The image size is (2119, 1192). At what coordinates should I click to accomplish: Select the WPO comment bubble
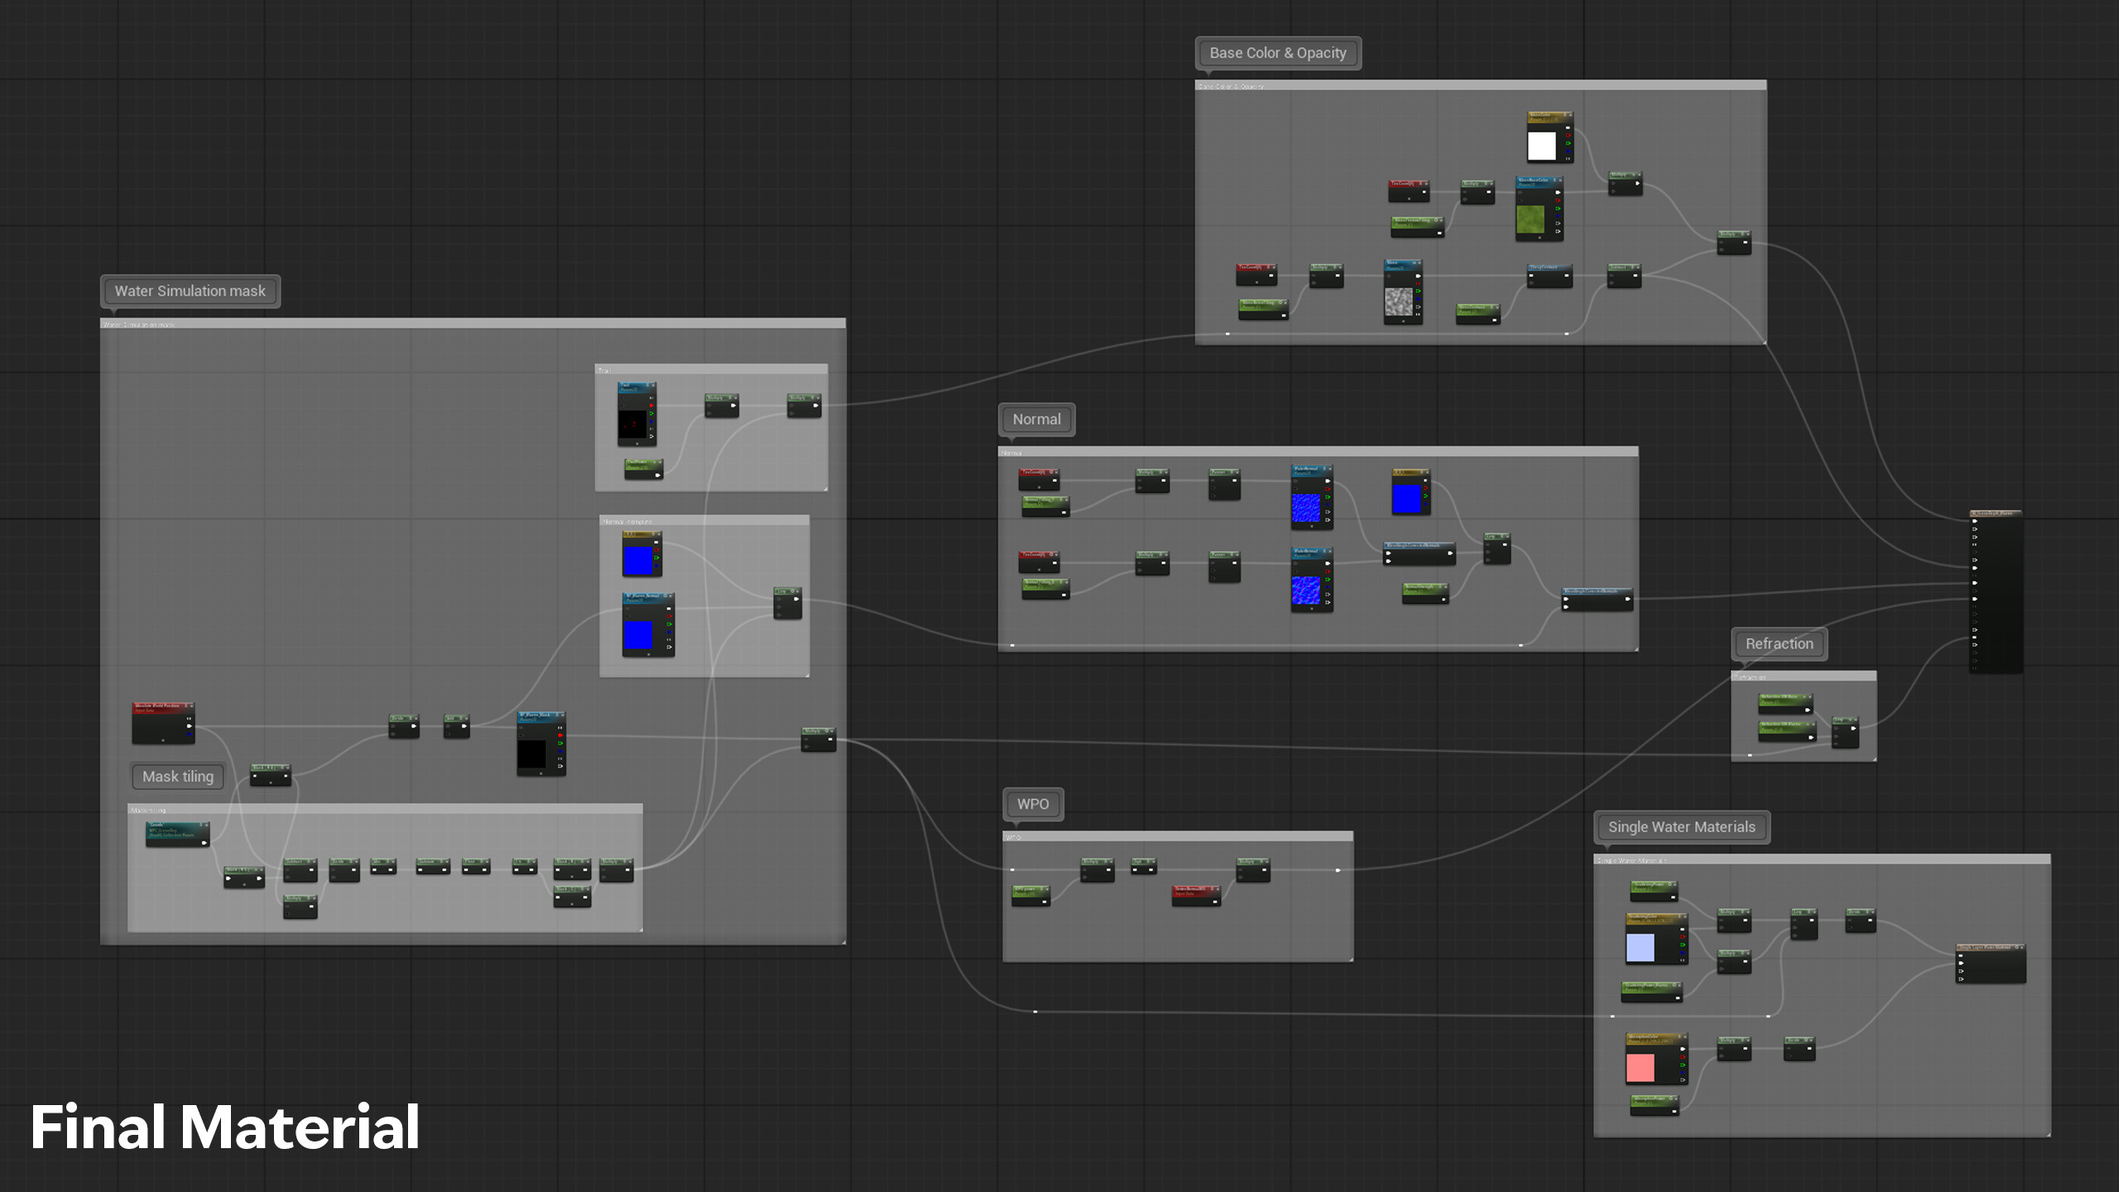click(x=1032, y=805)
